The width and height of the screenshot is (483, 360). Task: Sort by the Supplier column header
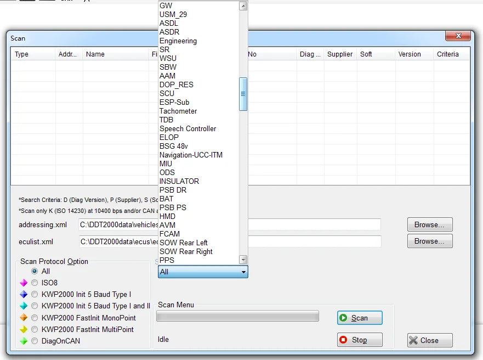[x=340, y=54]
